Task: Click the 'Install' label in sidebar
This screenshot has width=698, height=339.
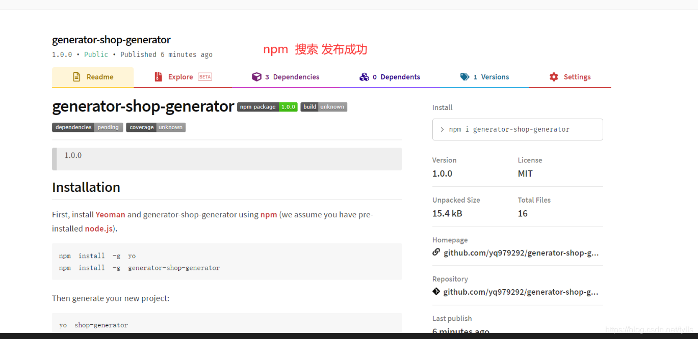Action: [443, 107]
